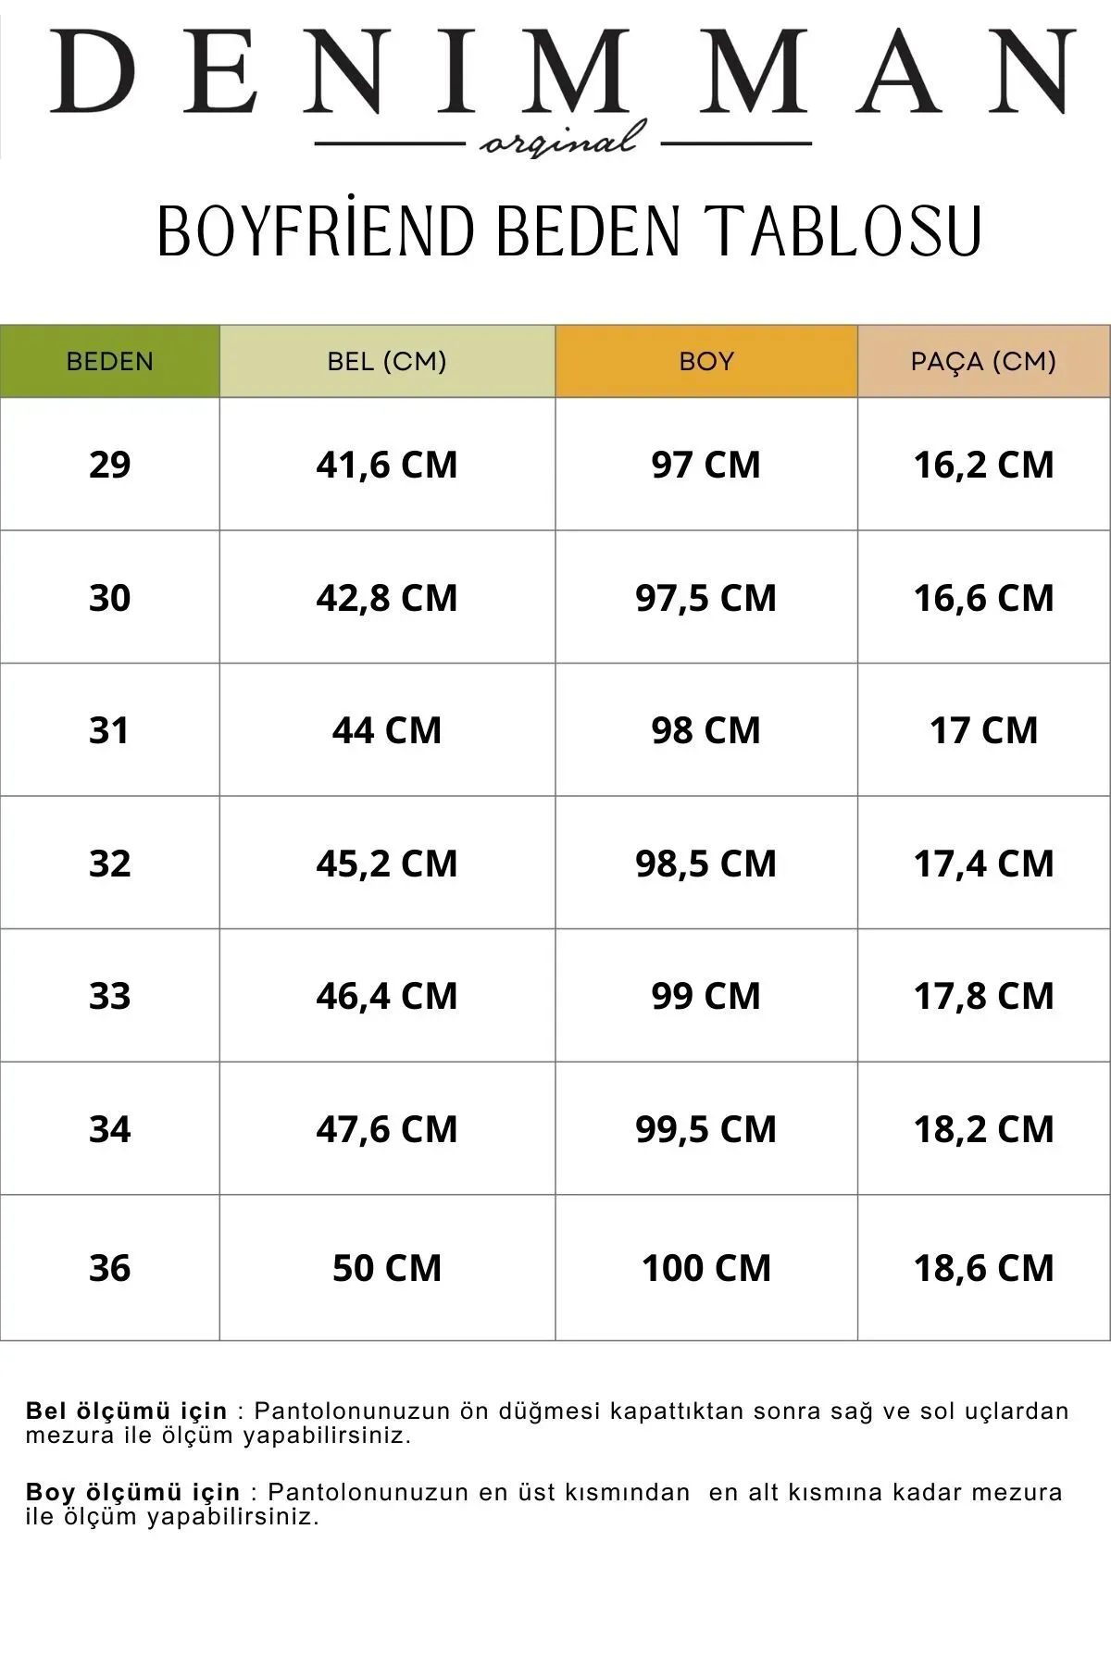Click size 32 row label

pyautogui.click(x=109, y=864)
